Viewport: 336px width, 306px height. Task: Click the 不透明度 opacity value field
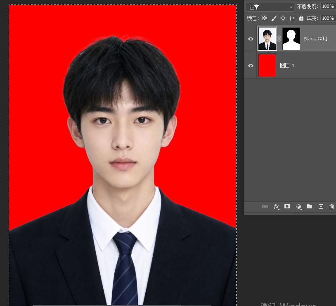pyautogui.click(x=328, y=7)
